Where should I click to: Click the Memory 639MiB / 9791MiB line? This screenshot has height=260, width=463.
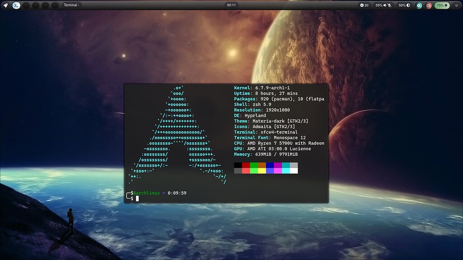point(266,154)
